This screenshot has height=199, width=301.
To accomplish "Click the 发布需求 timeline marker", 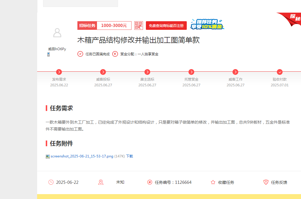I will [x=59, y=72].
